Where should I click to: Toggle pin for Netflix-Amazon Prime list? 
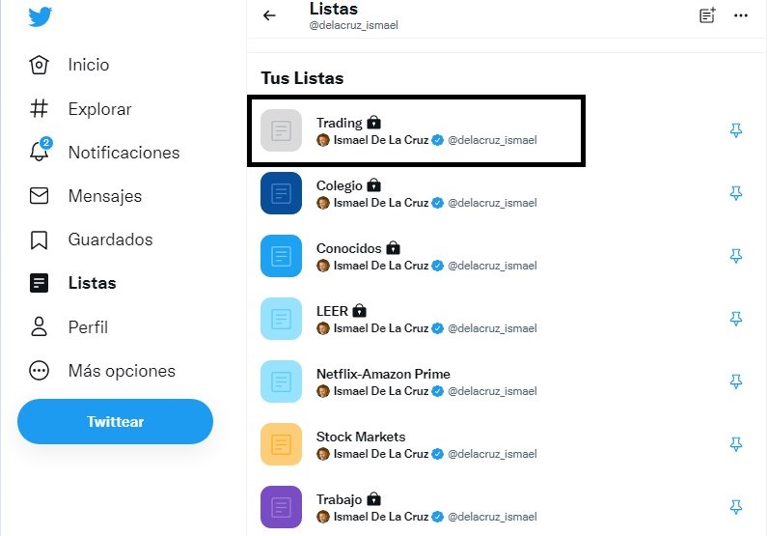point(736,381)
